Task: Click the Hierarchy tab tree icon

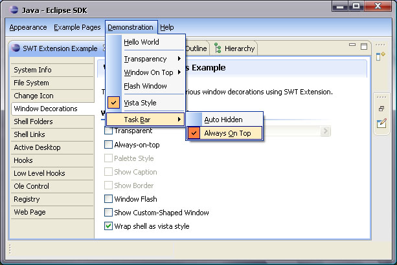Action: (x=218, y=48)
